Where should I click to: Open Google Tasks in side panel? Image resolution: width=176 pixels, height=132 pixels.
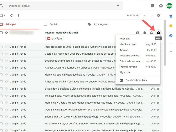pyautogui.click(x=171, y=36)
